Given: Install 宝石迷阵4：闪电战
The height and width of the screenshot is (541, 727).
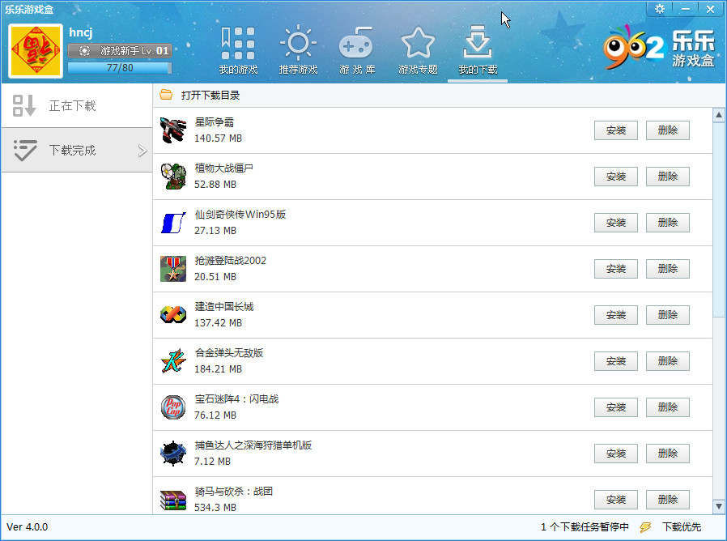Looking at the screenshot, I should 616,407.
